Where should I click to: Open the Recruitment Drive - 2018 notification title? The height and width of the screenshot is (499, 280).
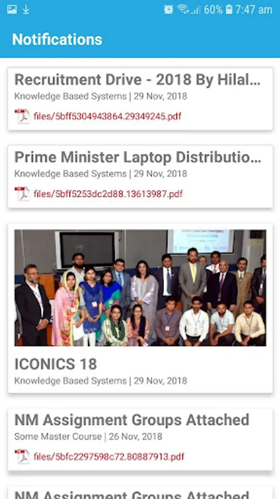click(x=137, y=80)
